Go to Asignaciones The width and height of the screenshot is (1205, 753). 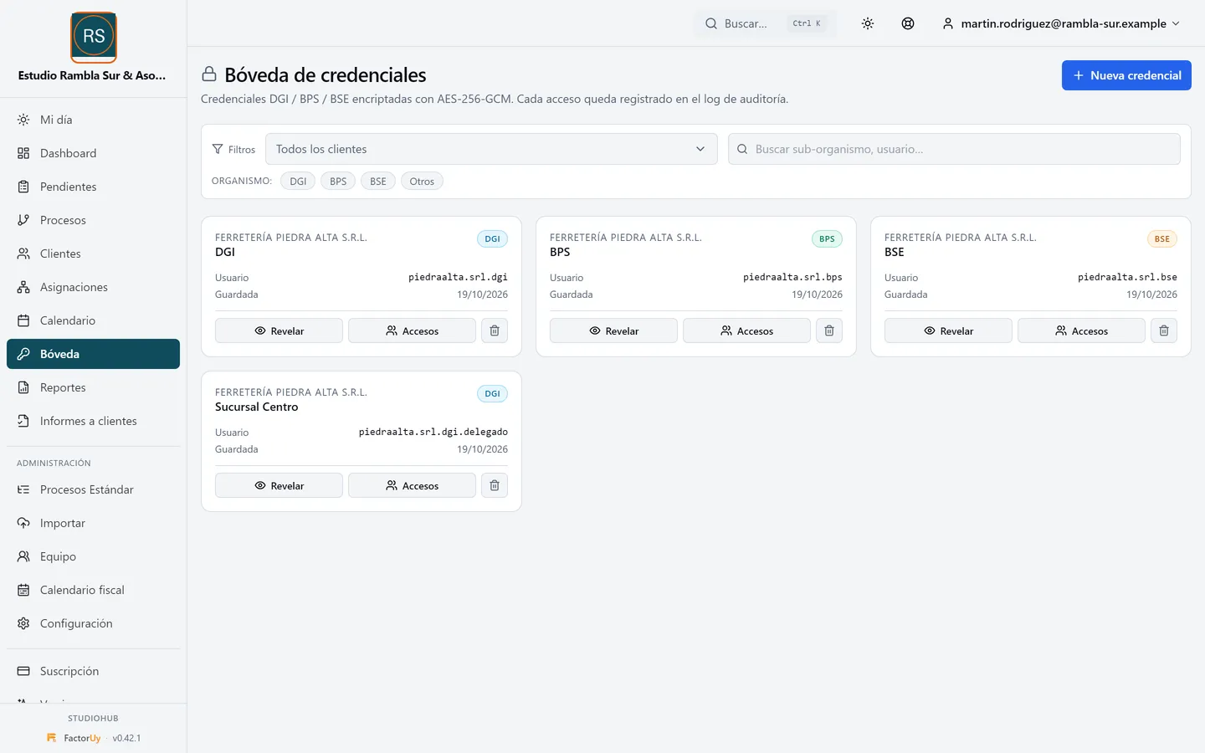pos(93,287)
